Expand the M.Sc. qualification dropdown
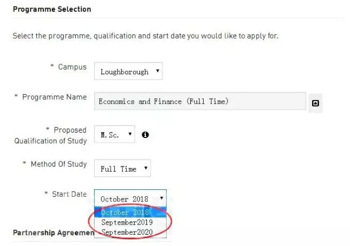Screen dimensions: 350x246 [114, 134]
